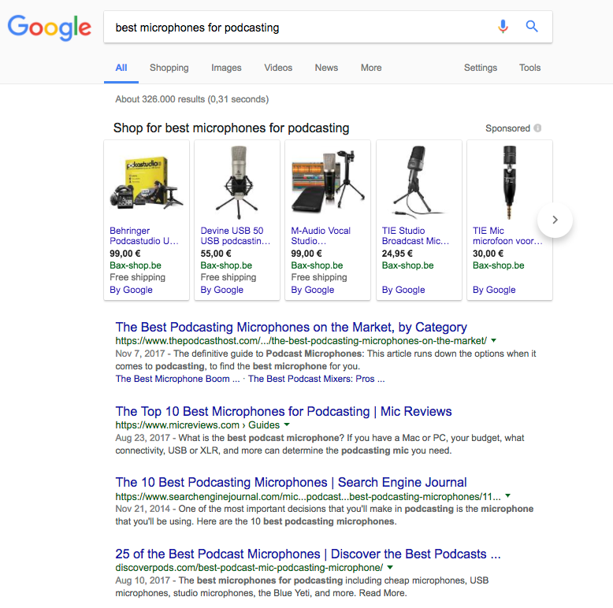Viewport: 613px width, 608px height.
Task: Open the TIE Mic microfoon product image
Action: click(x=510, y=183)
